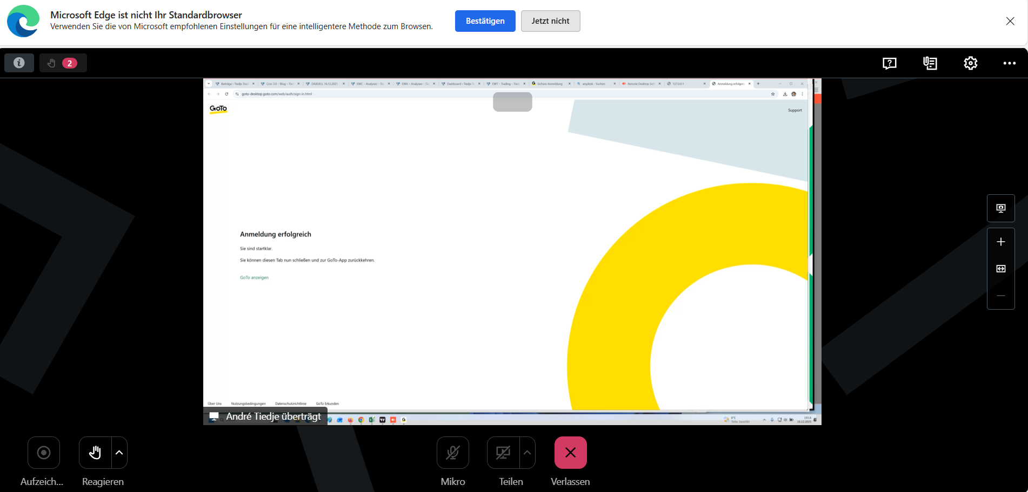
Task: Open the Q&A help panel icon
Action: (889, 63)
